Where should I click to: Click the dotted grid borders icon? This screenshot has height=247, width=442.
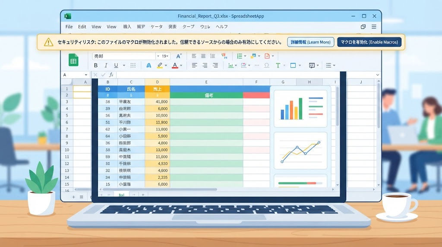pyautogui.click(x=133, y=65)
